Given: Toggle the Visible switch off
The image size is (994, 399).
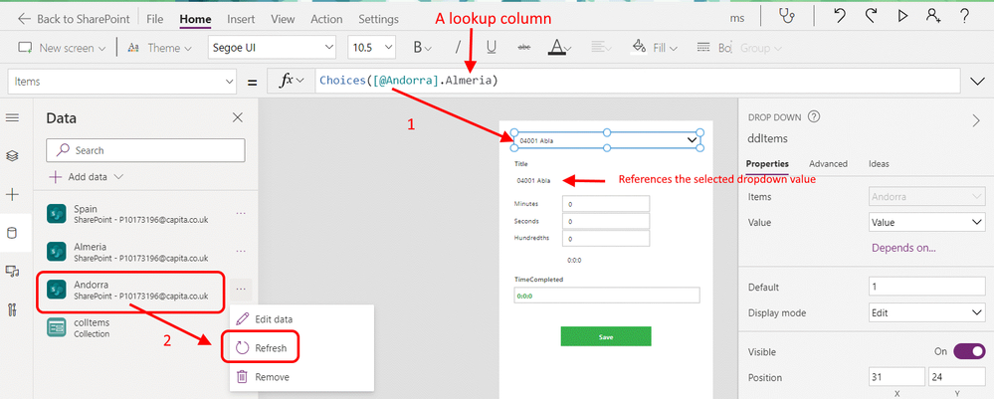Looking at the screenshot, I should [969, 351].
